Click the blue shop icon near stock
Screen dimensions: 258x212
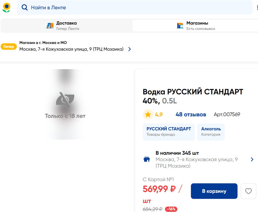pos(147,159)
